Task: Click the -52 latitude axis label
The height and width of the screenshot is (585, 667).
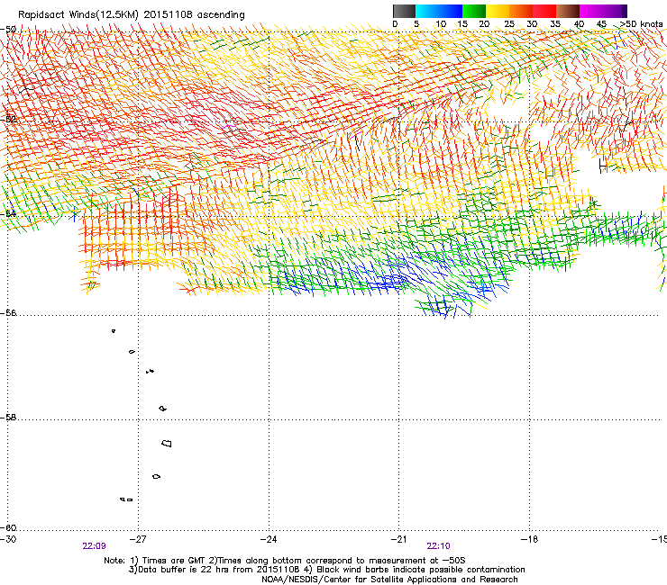Action: click(x=8, y=120)
